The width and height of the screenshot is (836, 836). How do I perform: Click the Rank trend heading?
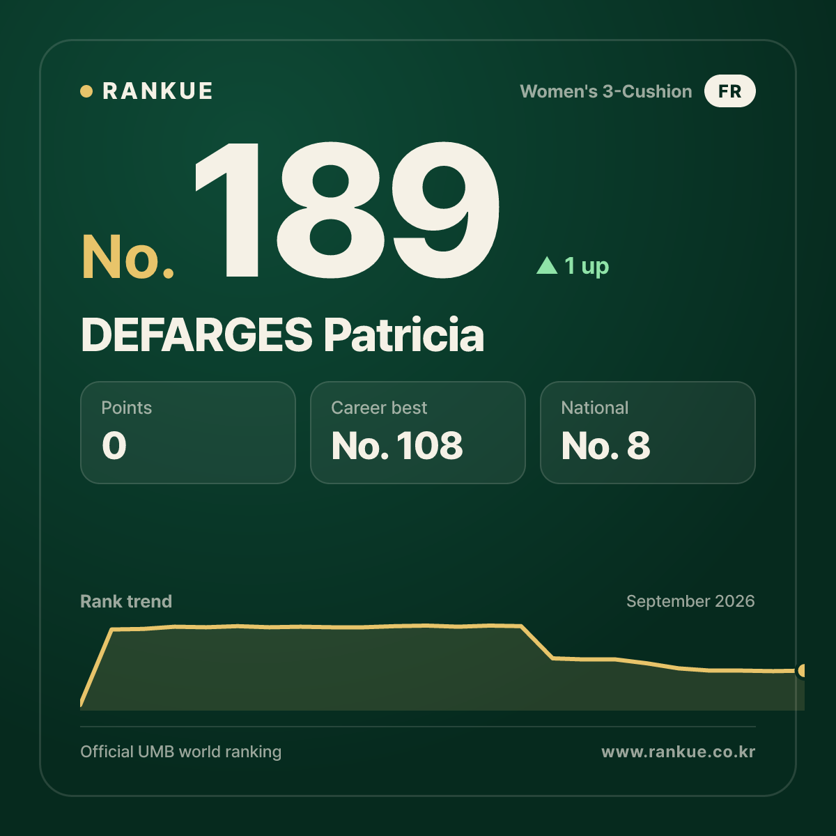[x=126, y=601]
